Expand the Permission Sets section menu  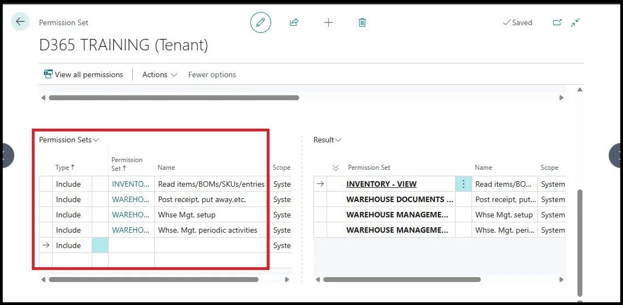(69, 140)
